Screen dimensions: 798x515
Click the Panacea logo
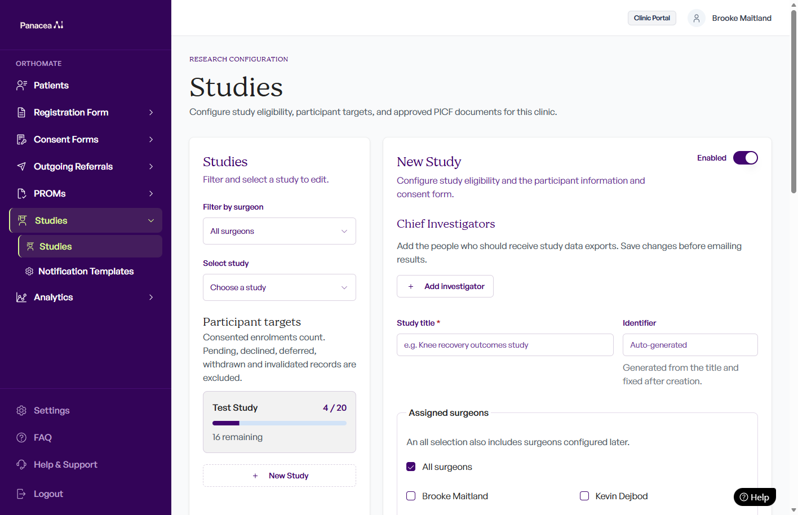(x=42, y=25)
